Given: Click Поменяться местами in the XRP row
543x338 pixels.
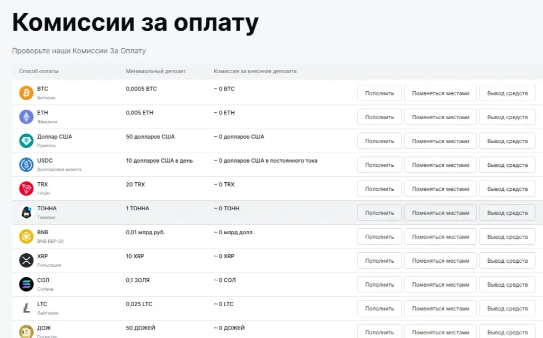Looking at the screenshot, I should tap(441, 261).
